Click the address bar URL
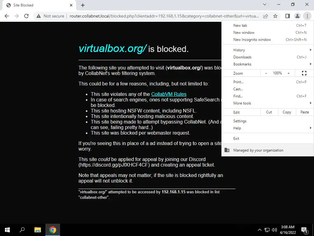Image resolution: width=314 pixels, height=236 pixels. click(164, 16)
